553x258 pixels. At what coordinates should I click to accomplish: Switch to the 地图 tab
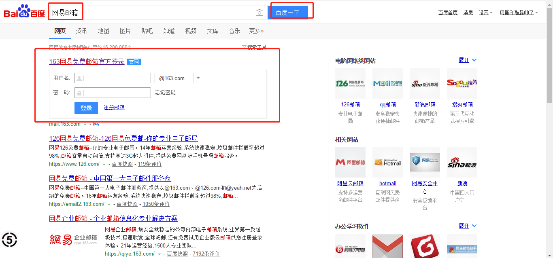103,31
